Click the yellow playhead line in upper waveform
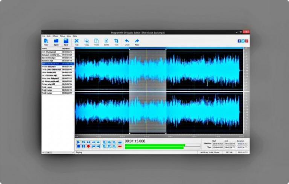The height and width of the screenshot is (184, 289). click(146, 70)
